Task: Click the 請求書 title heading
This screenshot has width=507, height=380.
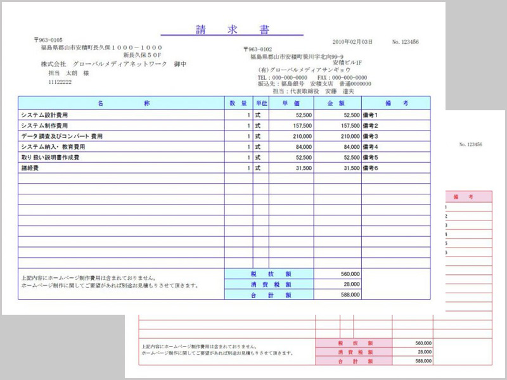Action: click(232, 29)
